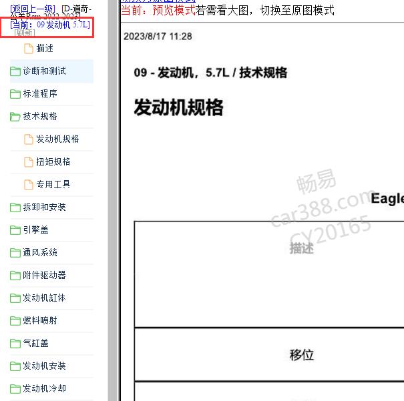The height and width of the screenshot is (401, 404).
Task: Click the 预览模式 red text
Action: 174,11
